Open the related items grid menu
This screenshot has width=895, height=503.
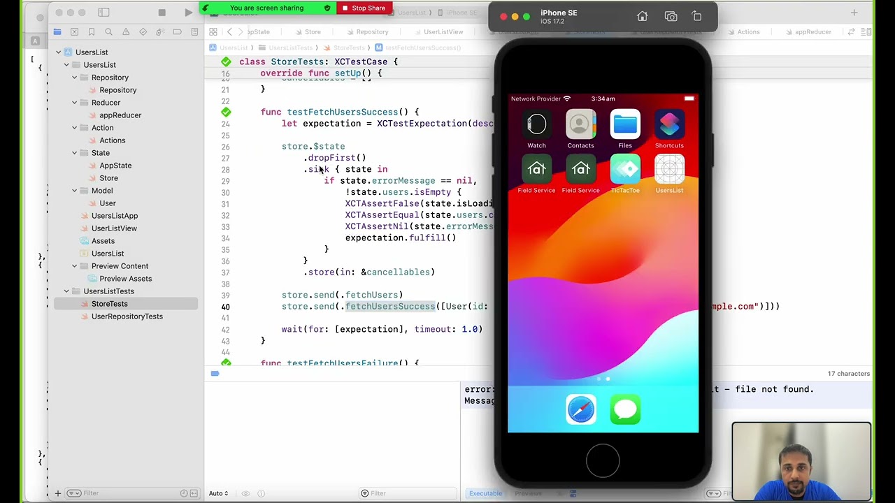tap(213, 31)
